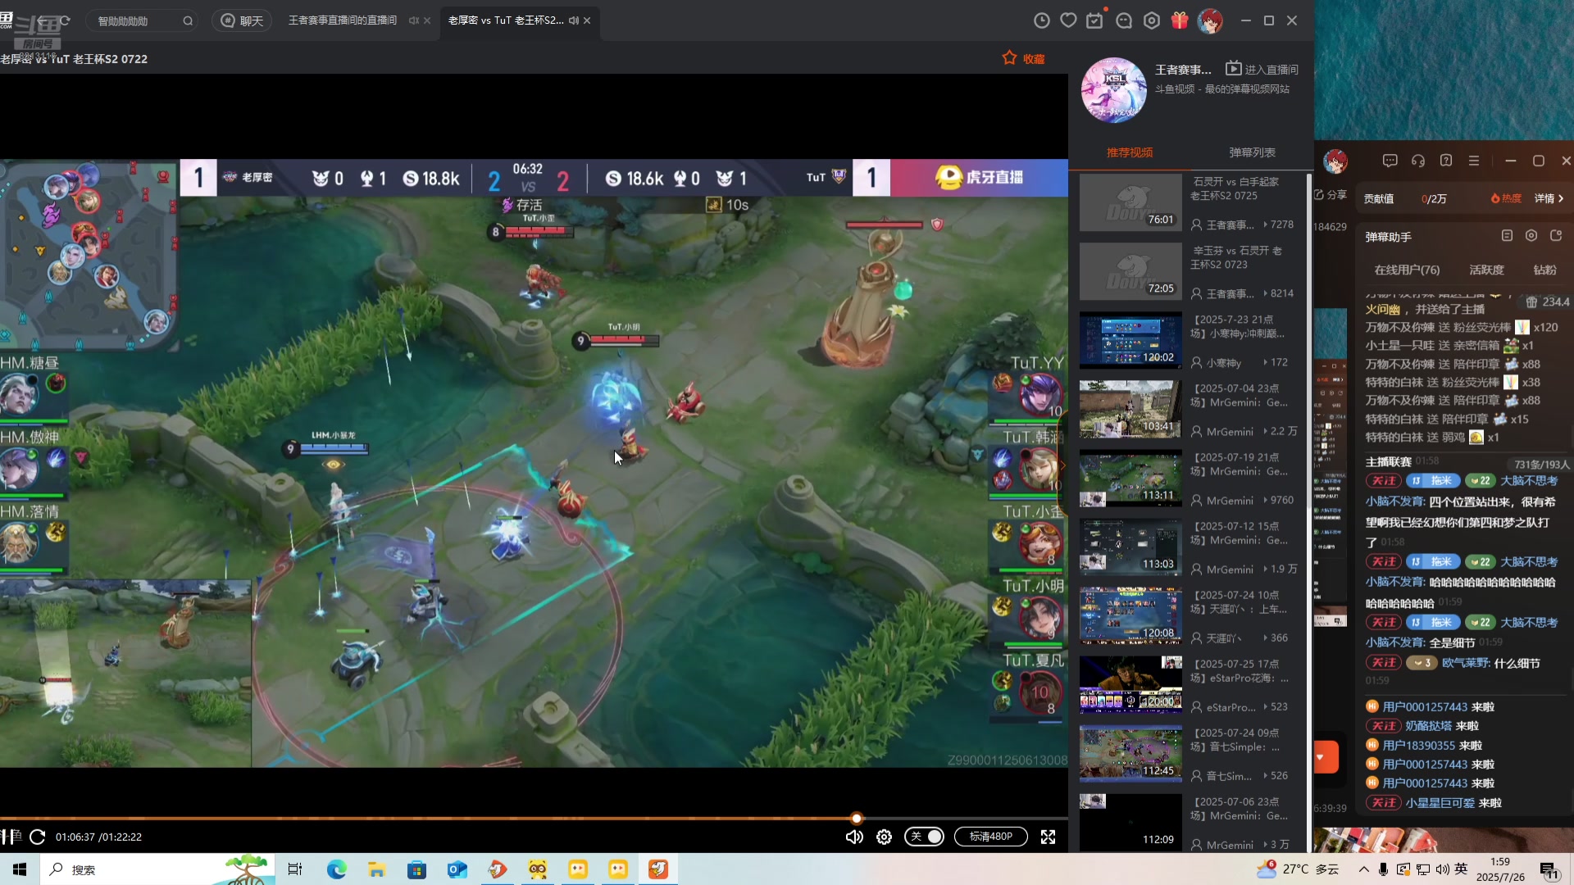Click 关注 beside 小星星巨可爱 来啦
The width and height of the screenshot is (1574, 885).
[x=1383, y=803]
